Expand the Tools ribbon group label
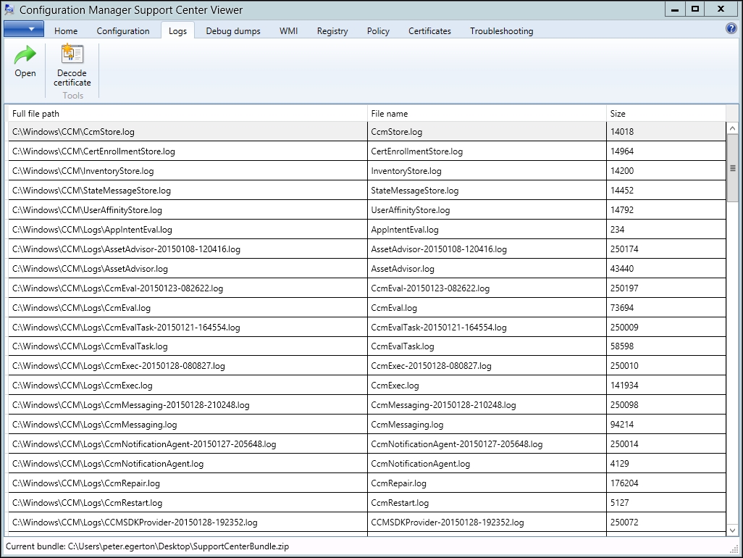Screen dimensions: 743x558 pyautogui.click(x=72, y=95)
